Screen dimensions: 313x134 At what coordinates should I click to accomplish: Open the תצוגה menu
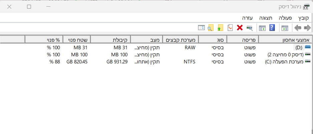tap(266, 18)
